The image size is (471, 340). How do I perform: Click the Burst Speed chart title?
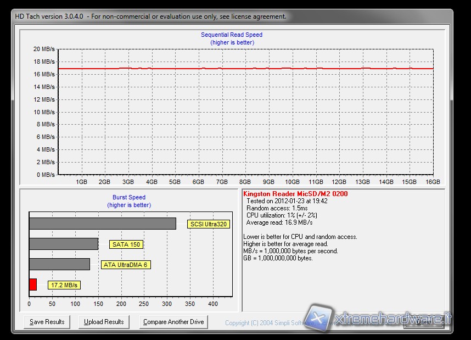point(129,198)
